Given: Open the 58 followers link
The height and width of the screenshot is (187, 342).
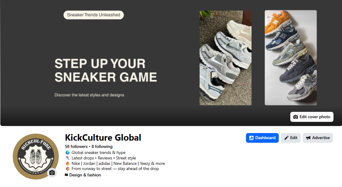Looking at the screenshot, I should 76,147.
